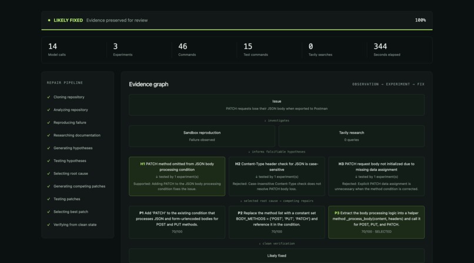Screen dimensions: 474x263
Task: Click the 344 Seconds elapsed statistic
Action: point(387,50)
